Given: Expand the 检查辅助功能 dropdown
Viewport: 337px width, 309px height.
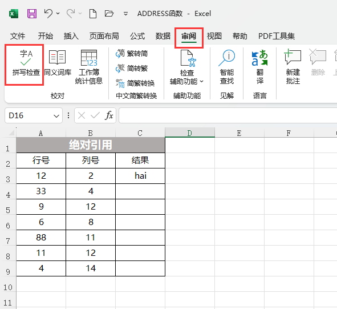Looking at the screenshot, I should click(x=201, y=82).
